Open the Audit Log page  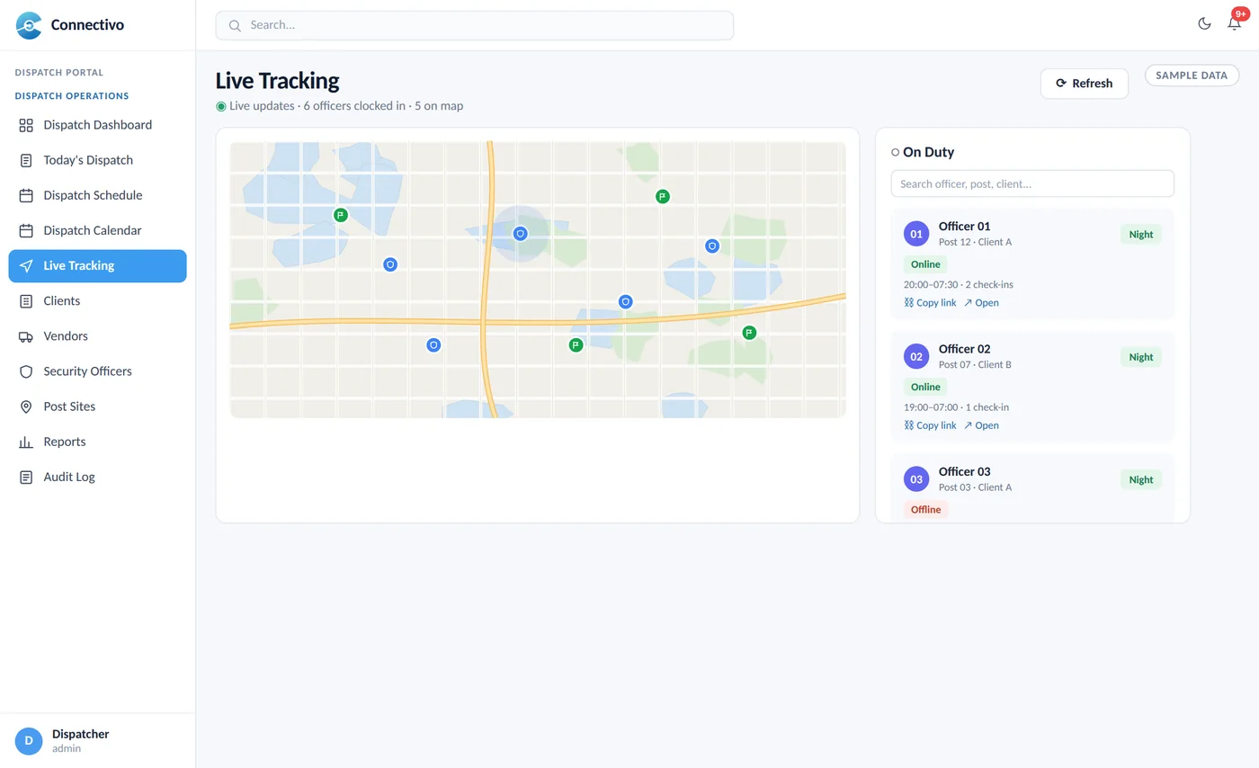tap(98, 477)
